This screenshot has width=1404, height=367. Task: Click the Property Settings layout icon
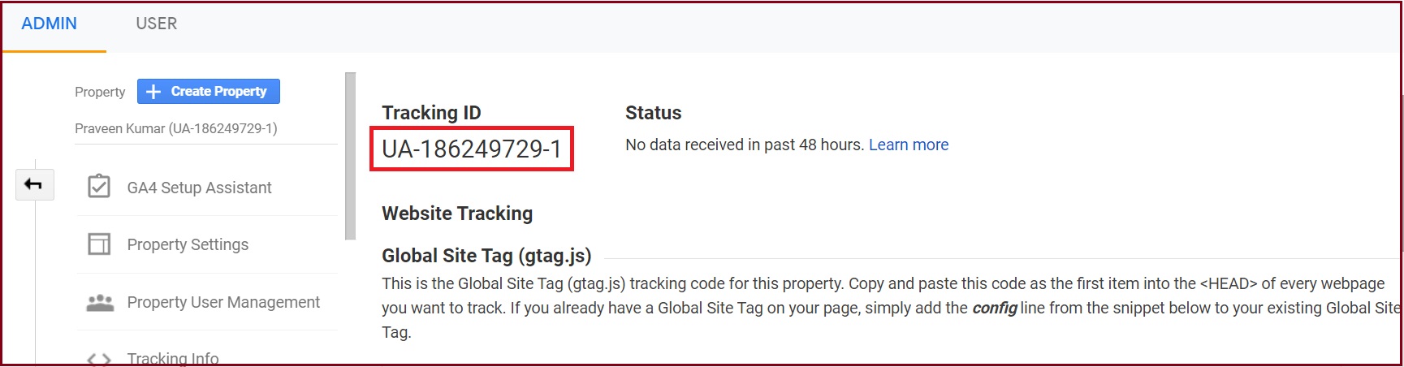pos(99,244)
